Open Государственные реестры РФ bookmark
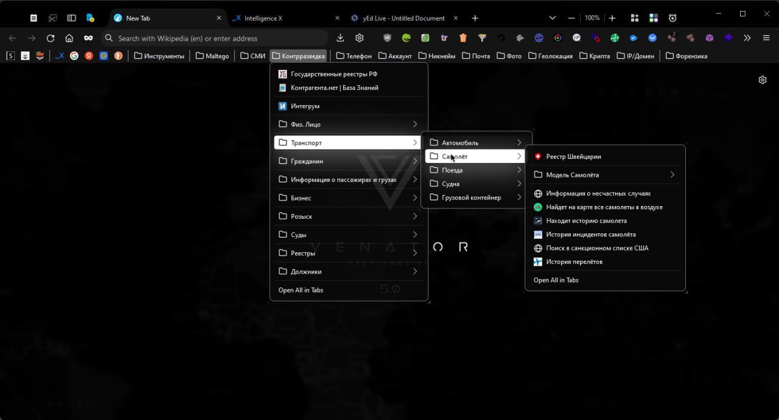The image size is (779, 420). [349, 74]
